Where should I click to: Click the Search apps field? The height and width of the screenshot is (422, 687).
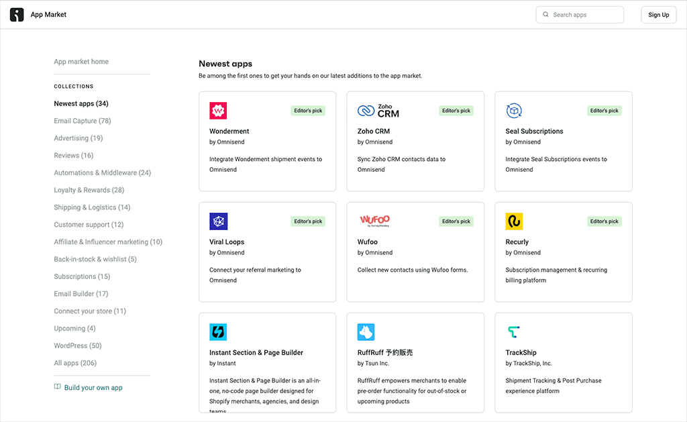click(579, 14)
